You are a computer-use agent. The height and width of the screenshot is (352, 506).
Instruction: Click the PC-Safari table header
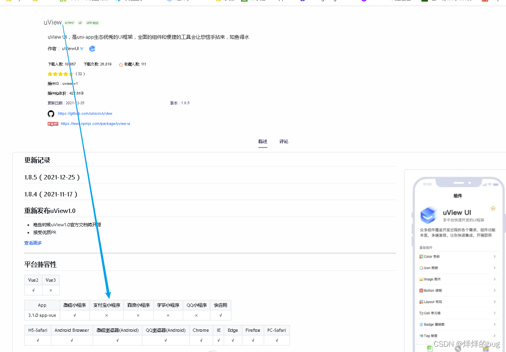[x=277, y=330]
